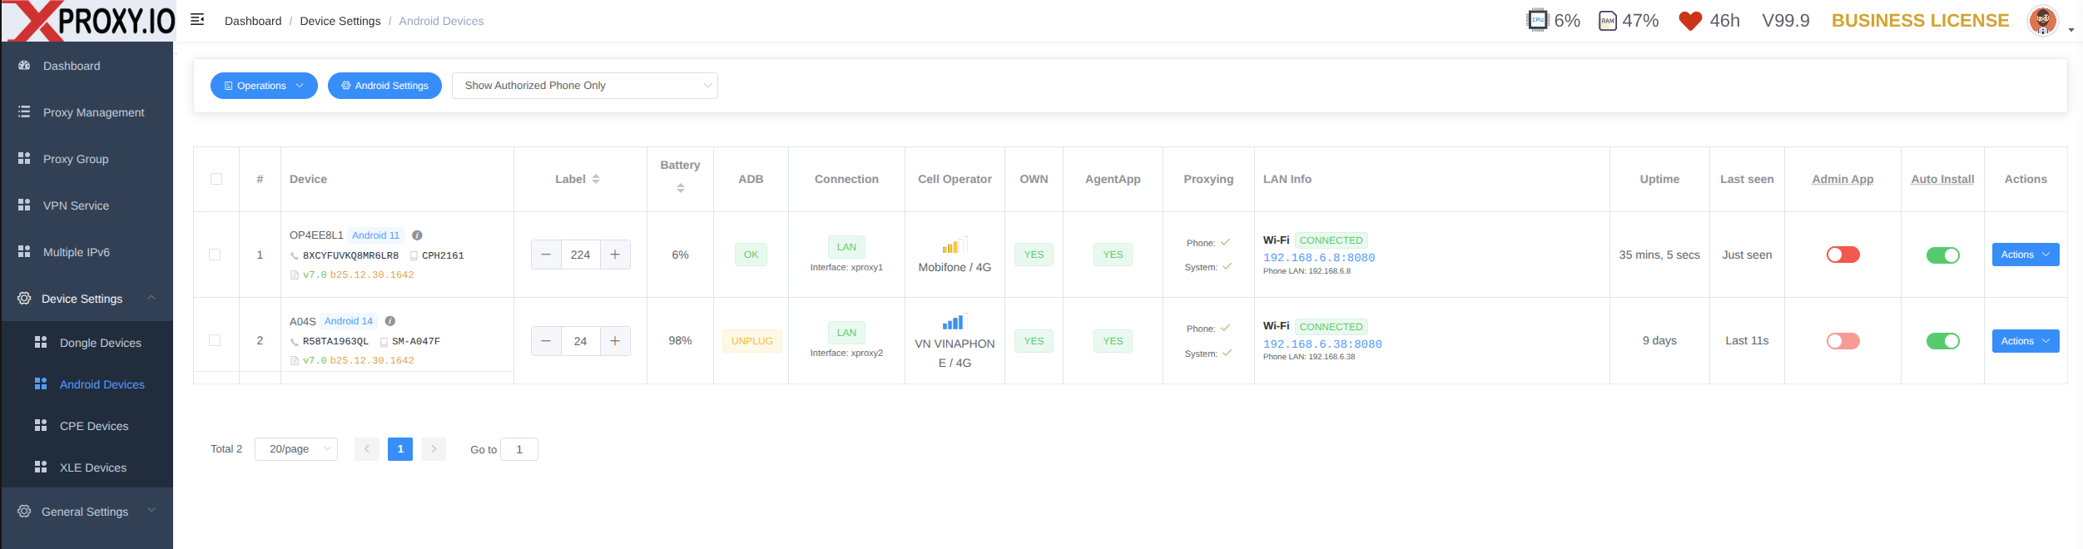Go to Proxy Management menu
2083x549 pixels.
coord(93,112)
